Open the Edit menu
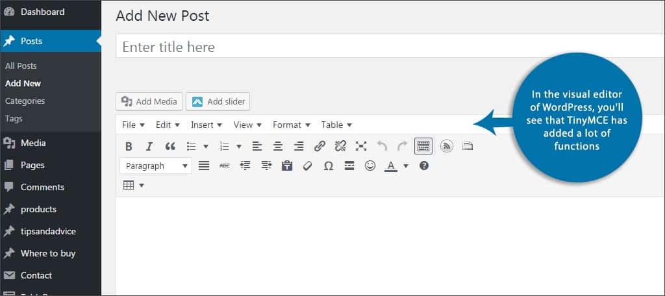Viewport: 665px width, 296px height. pos(168,125)
